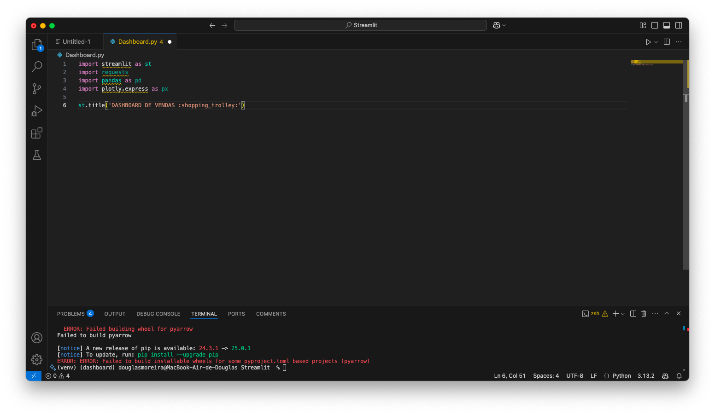
Task: Click the Streamlit command center search field
Action: [360, 25]
